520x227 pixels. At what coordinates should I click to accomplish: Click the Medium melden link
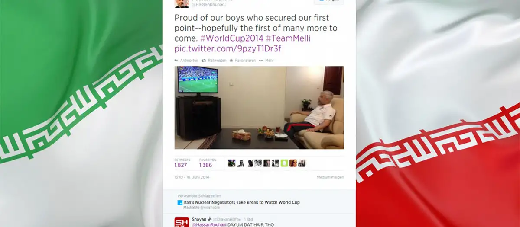pyautogui.click(x=330, y=177)
